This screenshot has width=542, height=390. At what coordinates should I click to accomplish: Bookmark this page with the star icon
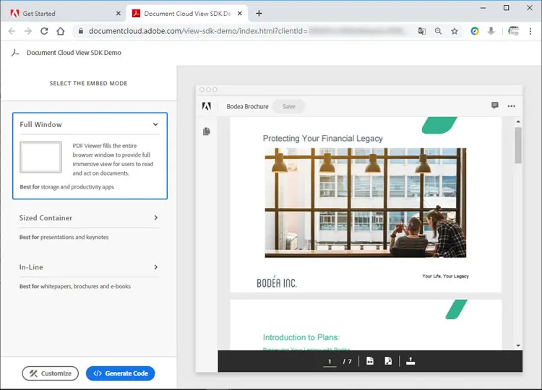click(455, 31)
